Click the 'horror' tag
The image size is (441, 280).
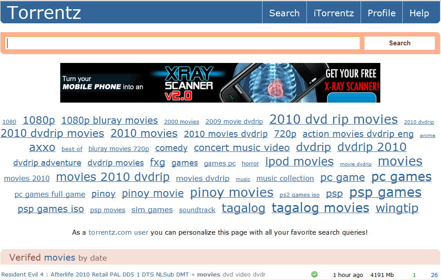[x=250, y=164]
